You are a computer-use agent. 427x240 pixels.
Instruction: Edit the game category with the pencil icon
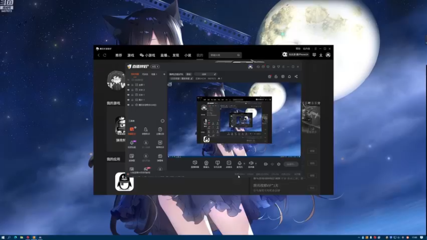192,78
